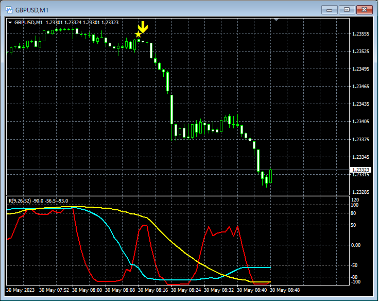Close the GBPUSD,M1 chart window

(x=365, y=10)
